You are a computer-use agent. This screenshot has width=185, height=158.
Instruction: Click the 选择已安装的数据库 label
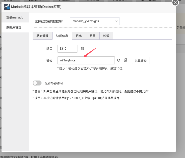[49, 21]
